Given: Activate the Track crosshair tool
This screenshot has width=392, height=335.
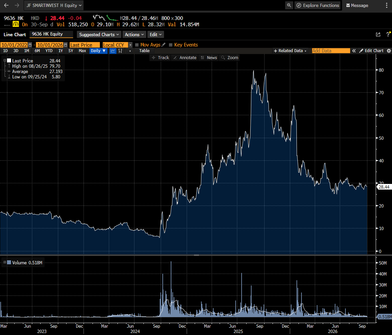Looking at the screenshot, I should [160, 58].
